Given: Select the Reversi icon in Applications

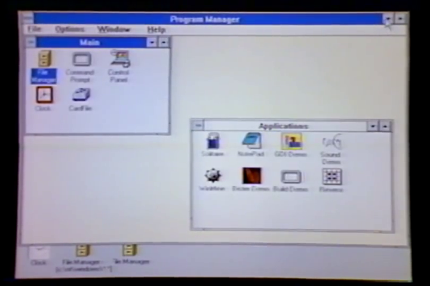Looking at the screenshot, I should (332, 176).
